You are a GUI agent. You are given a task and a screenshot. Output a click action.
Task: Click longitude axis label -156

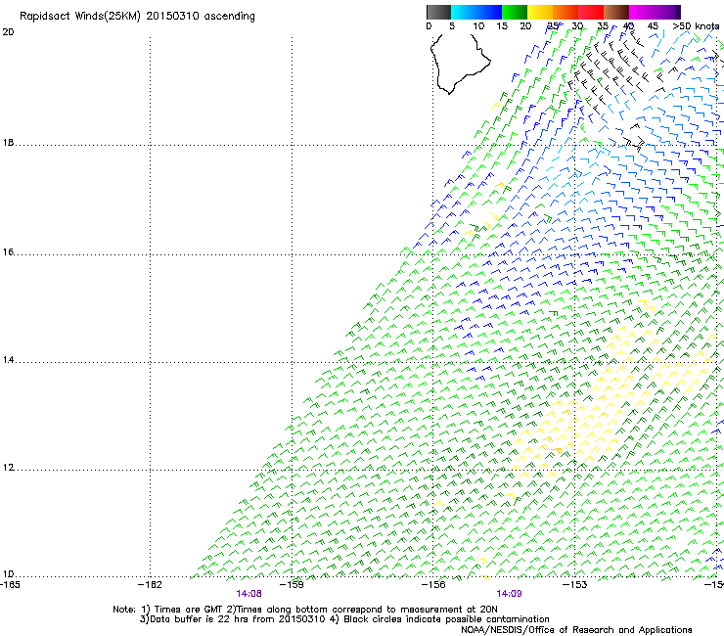click(x=433, y=585)
